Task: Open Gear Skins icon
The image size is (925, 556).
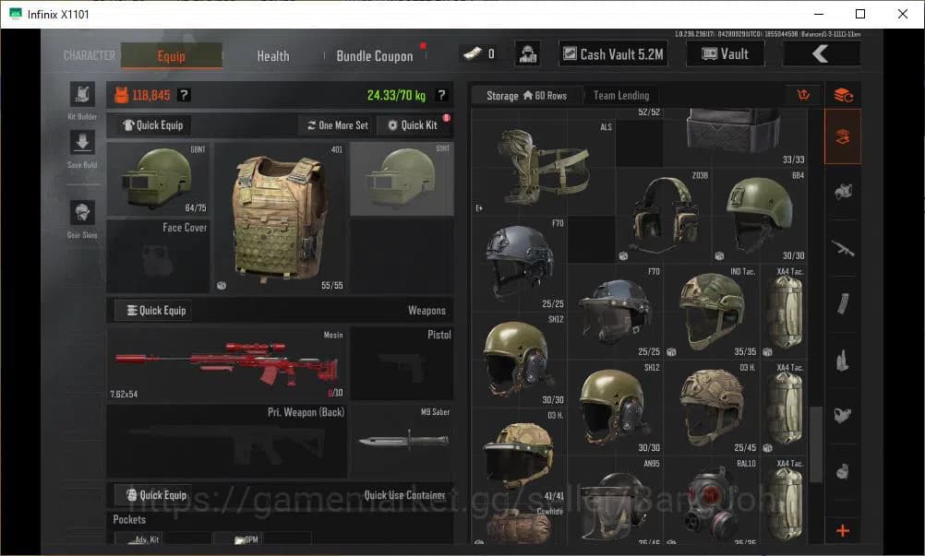Action: 82,213
